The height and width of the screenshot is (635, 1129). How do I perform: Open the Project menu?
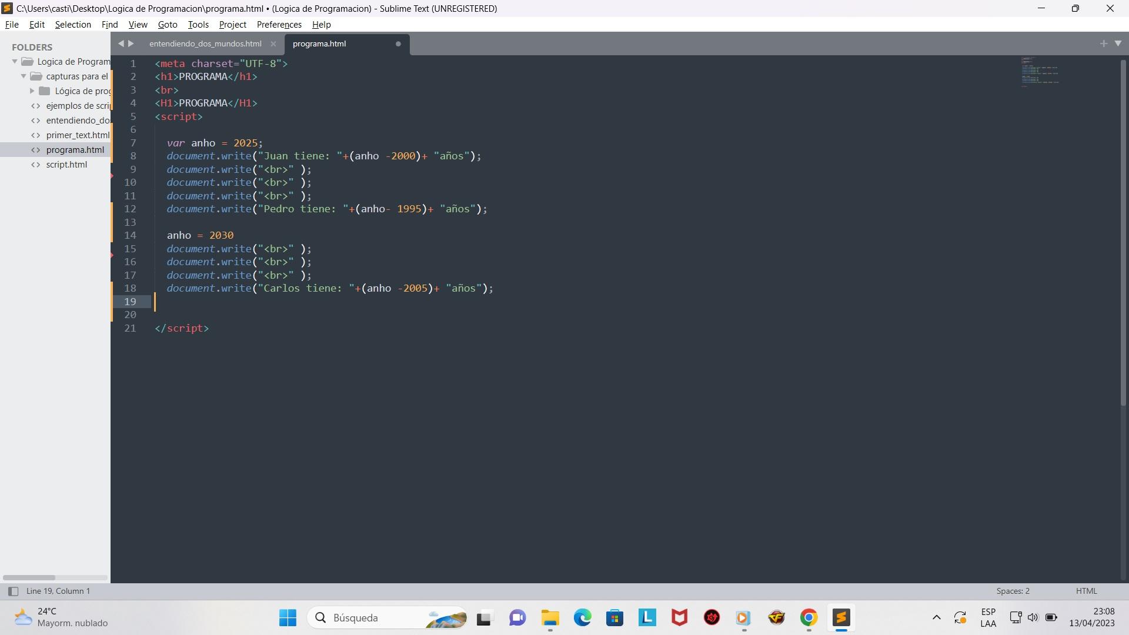[x=233, y=25]
